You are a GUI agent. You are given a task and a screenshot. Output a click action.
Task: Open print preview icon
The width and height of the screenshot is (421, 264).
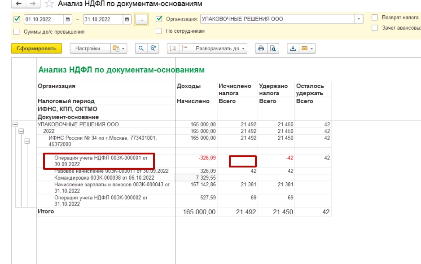pos(272,48)
